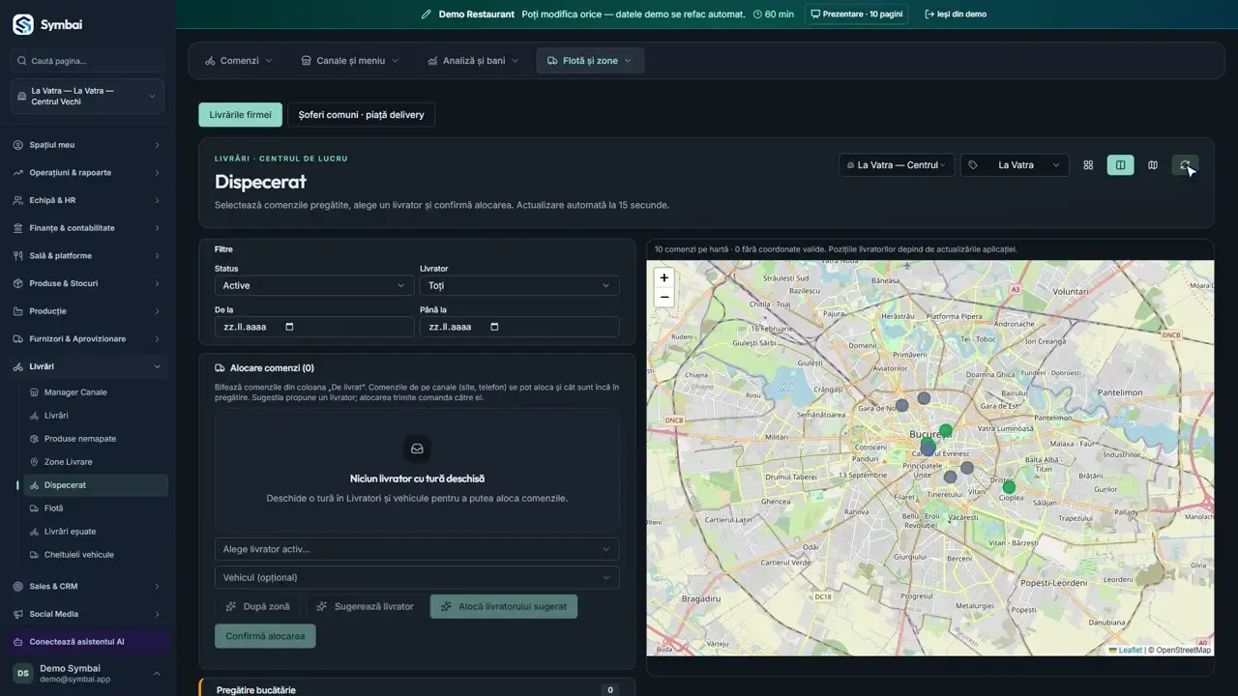Zoom in on the map
This screenshot has height=696, width=1238.
tap(663, 277)
